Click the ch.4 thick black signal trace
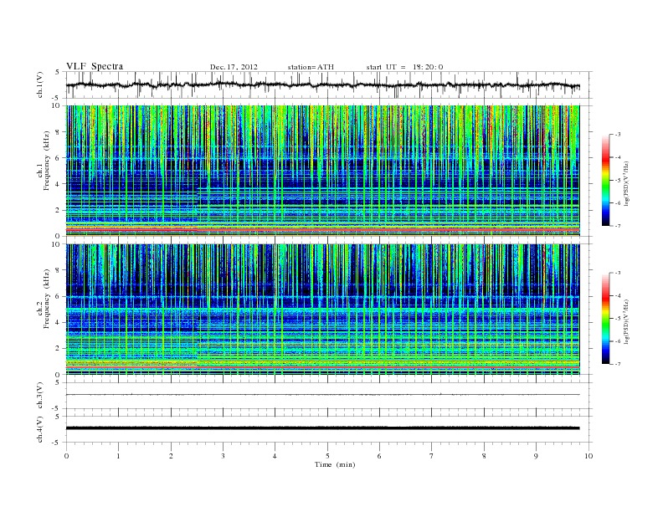 [322, 428]
